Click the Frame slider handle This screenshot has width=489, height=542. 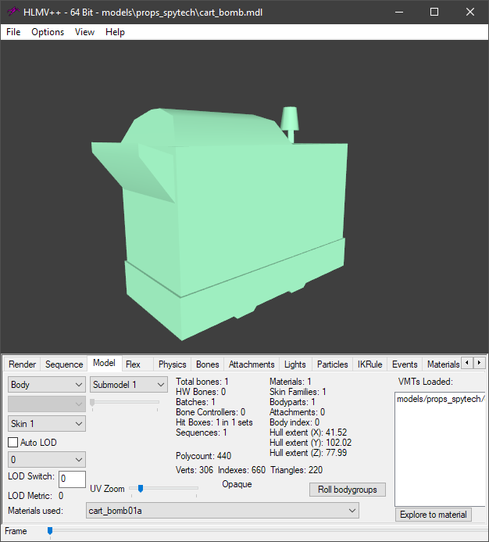pos(50,531)
